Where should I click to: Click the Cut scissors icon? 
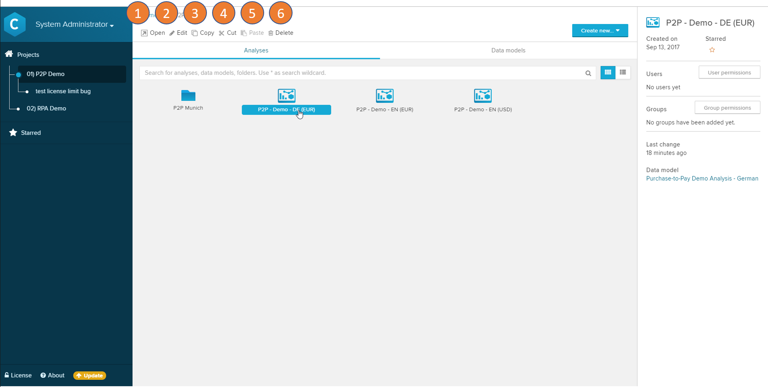click(222, 33)
